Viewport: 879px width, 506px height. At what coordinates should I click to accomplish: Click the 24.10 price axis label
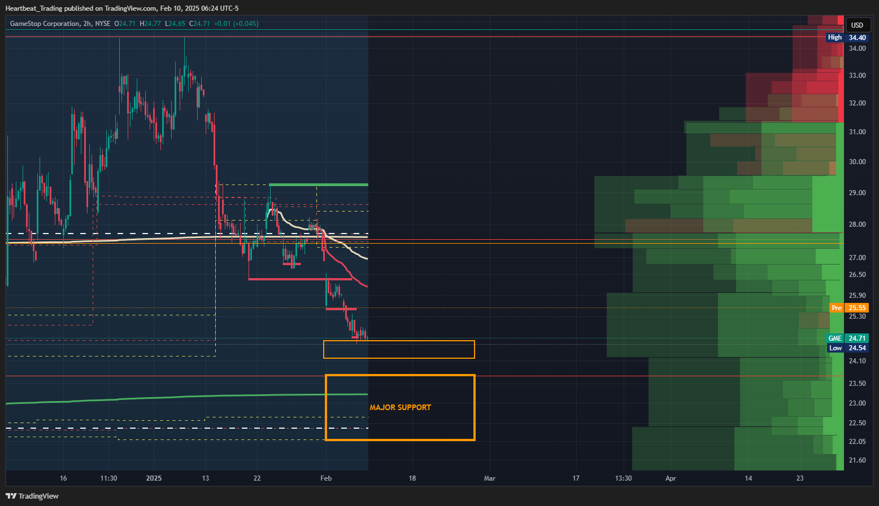tap(857, 361)
